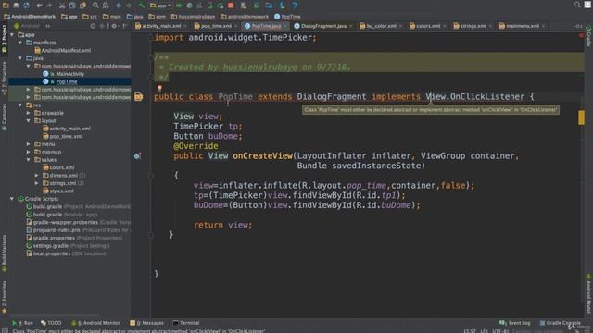Open the Android Monitor tool window

95,323
